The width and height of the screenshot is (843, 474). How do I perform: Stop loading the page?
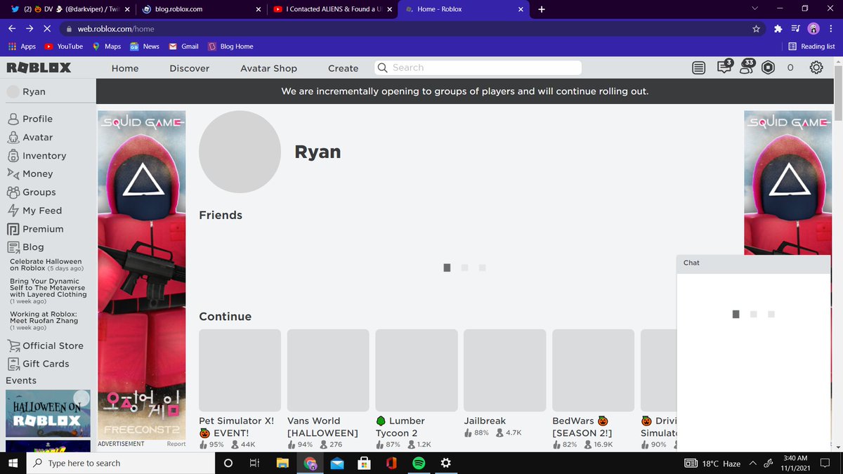[x=46, y=29]
